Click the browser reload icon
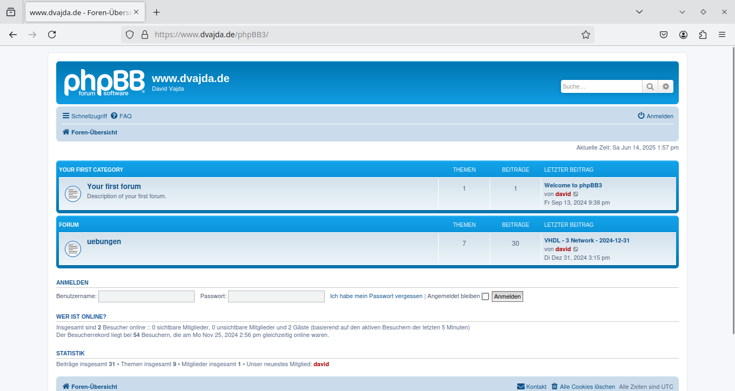This screenshot has height=391, width=735. [x=52, y=35]
